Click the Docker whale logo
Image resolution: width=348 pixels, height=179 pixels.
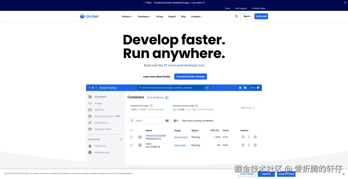pos(89,16)
